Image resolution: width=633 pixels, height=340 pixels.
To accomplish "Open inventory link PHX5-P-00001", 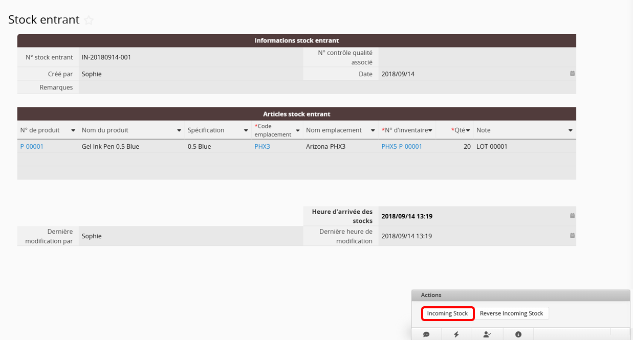I will (402, 147).
